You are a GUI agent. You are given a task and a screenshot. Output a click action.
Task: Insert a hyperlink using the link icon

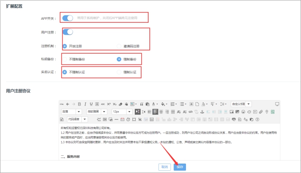coord(190,112)
